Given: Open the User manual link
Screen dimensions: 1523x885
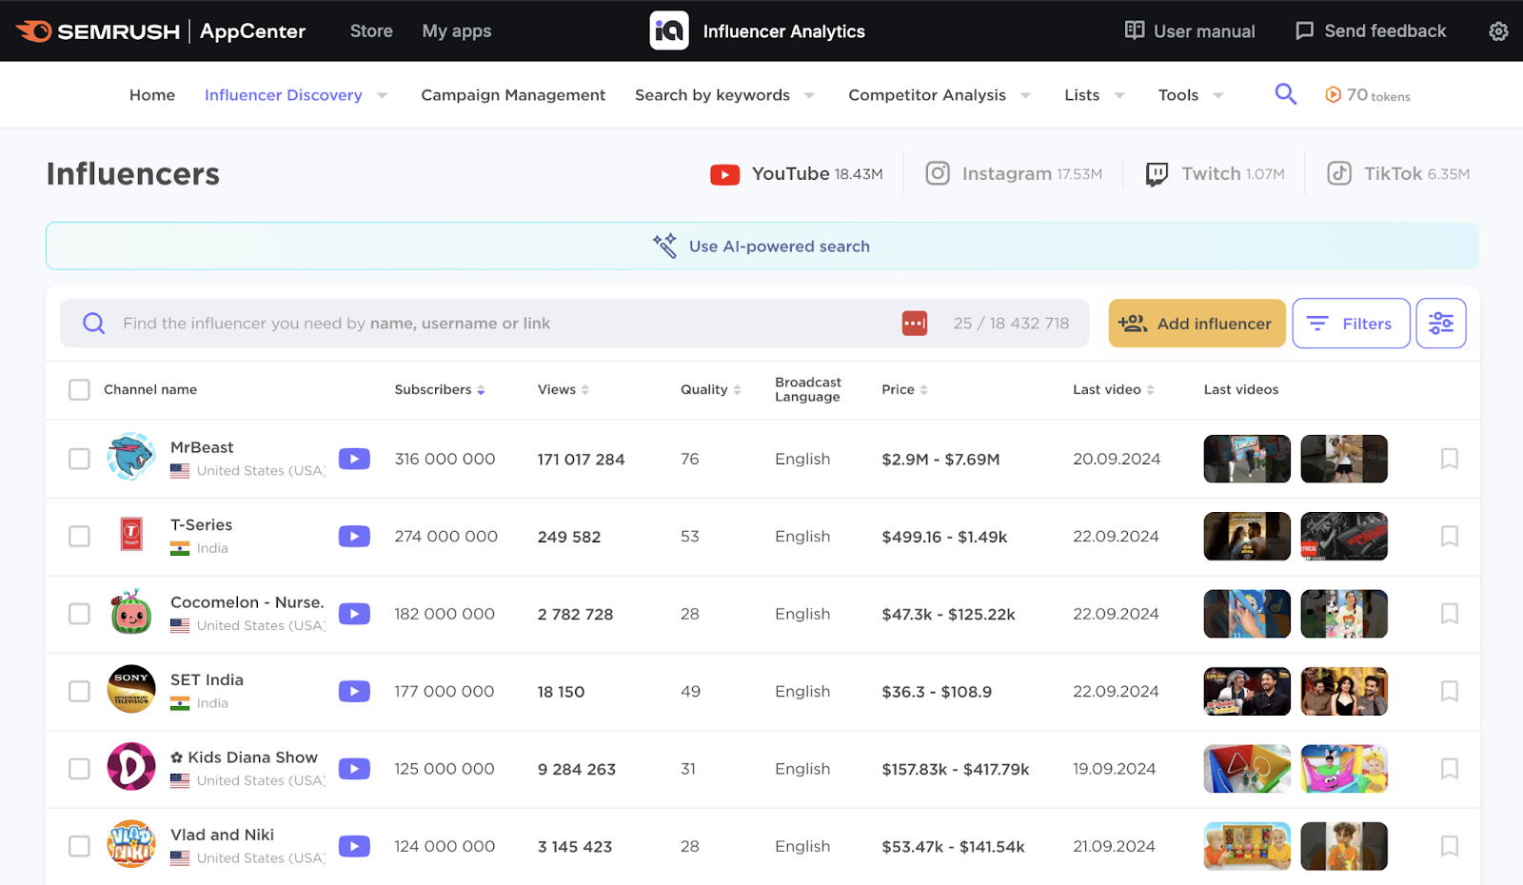Looking at the screenshot, I should (x=1190, y=31).
